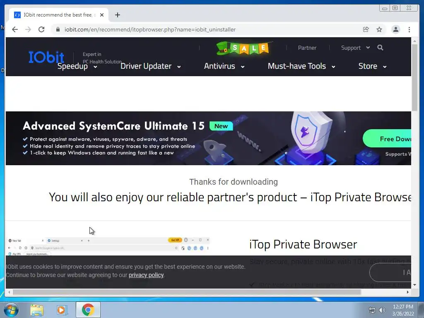Go back with the browser back arrow
The height and width of the screenshot is (318, 424).
pos(15,29)
